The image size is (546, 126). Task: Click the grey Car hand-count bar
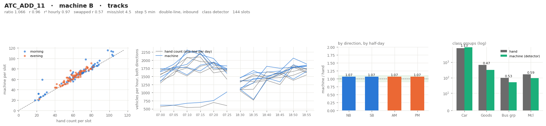[460, 79]
